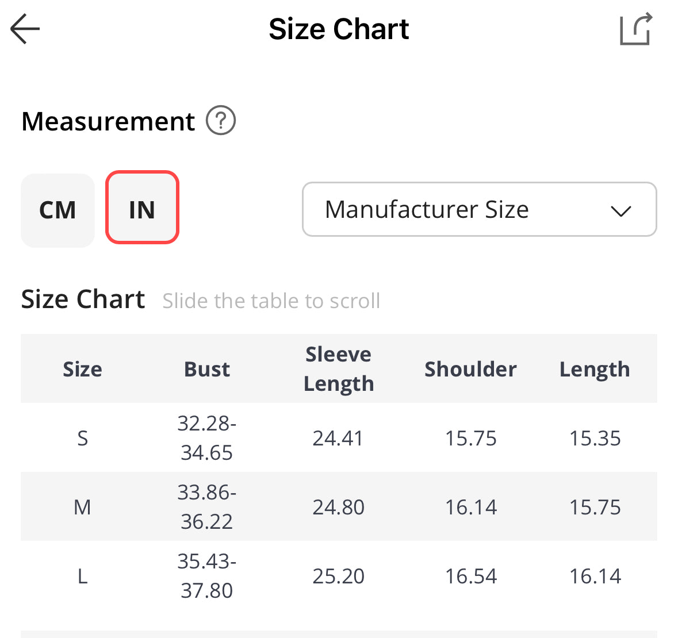This screenshot has height=638, width=678.
Task: Open the Measurement help question mark
Action: point(221,121)
